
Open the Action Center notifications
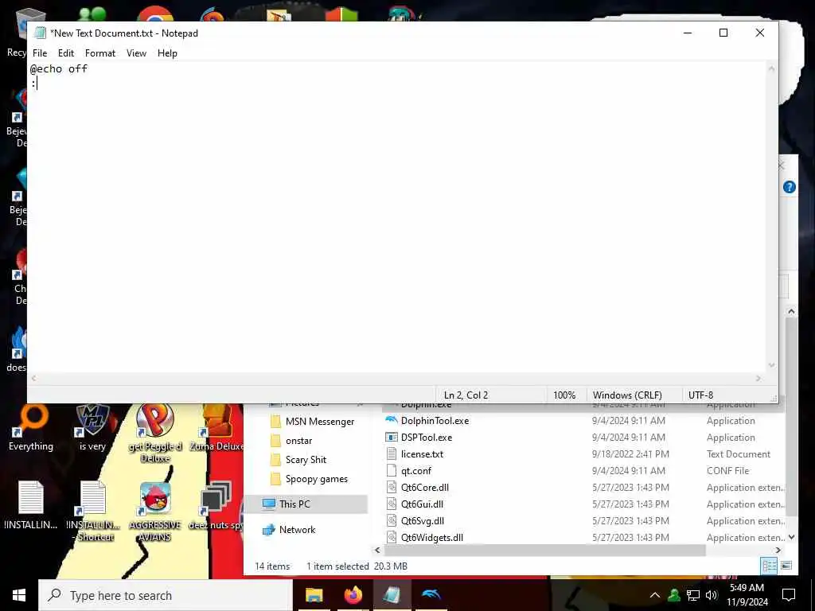click(789, 595)
